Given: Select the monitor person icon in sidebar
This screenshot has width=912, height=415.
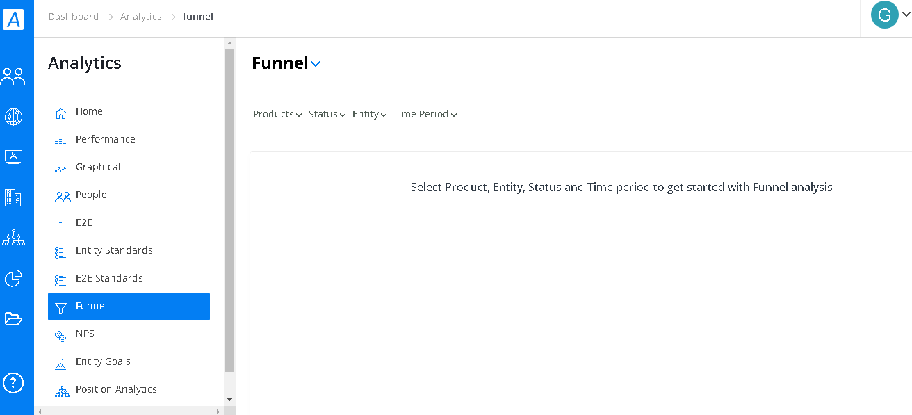Looking at the screenshot, I should coord(13,157).
